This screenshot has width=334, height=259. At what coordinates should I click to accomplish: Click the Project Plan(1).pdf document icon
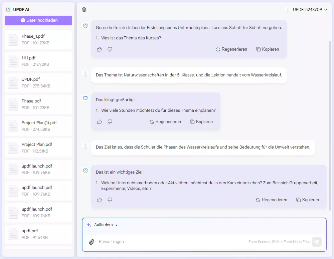coord(13,126)
